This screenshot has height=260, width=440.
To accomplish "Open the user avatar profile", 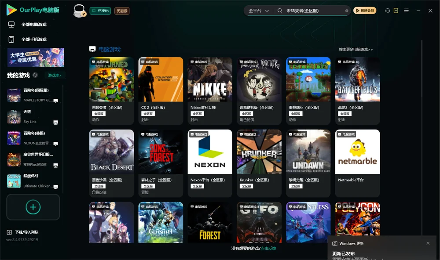I will (79, 11).
